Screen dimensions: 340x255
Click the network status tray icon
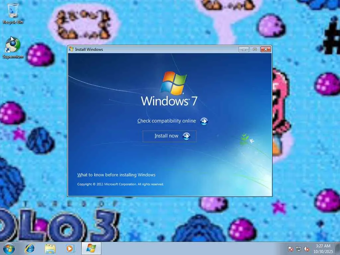click(x=298, y=249)
